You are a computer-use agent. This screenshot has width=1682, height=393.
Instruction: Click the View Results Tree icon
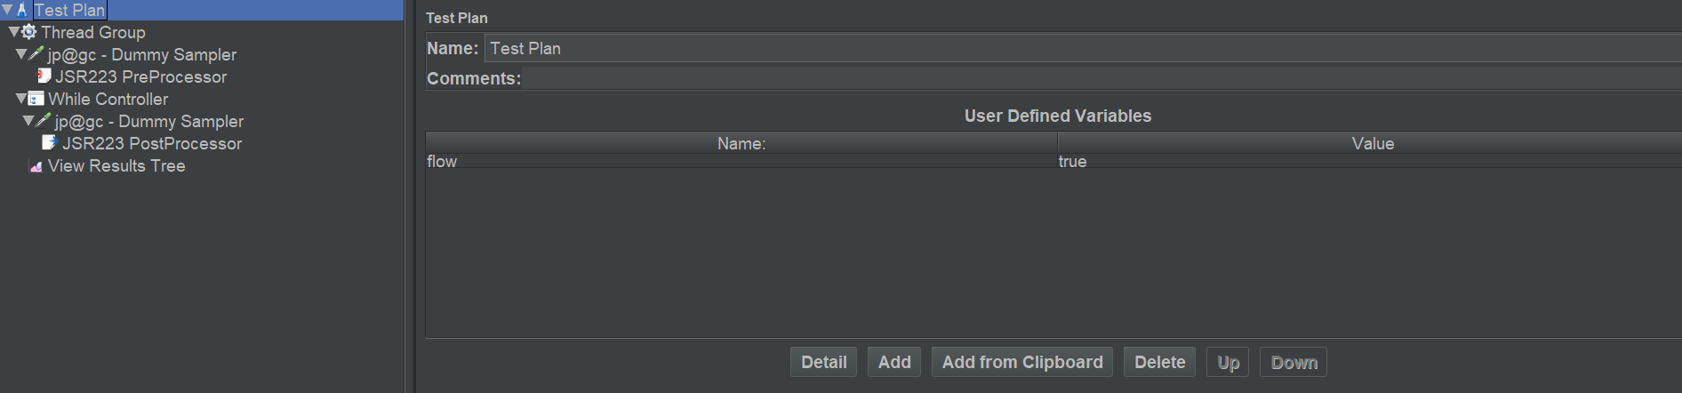pyautogui.click(x=36, y=165)
